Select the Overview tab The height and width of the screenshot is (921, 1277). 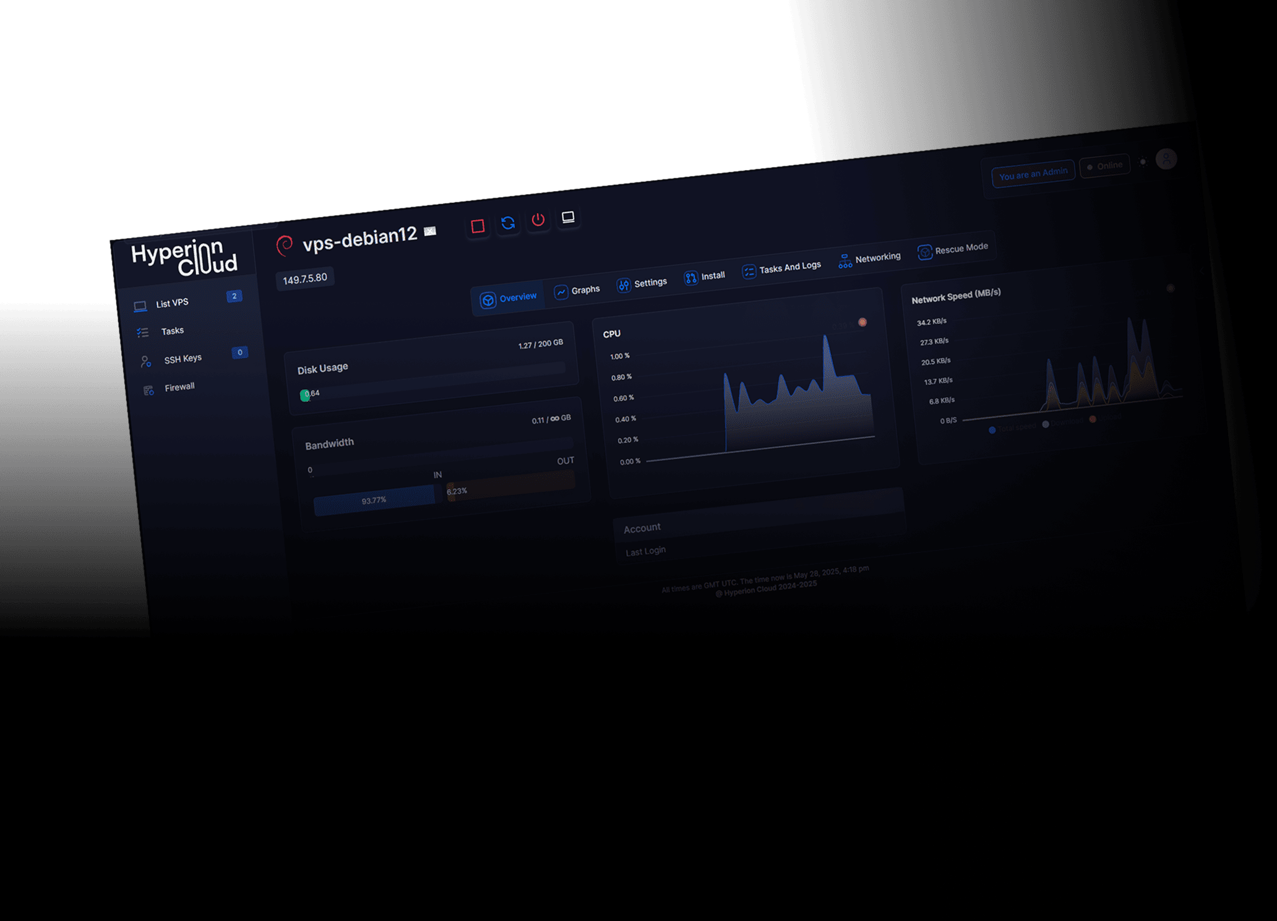pos(509,299)
